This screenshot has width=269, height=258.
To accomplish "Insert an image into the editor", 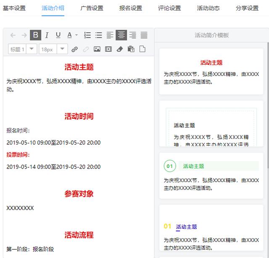I will 97,49.
